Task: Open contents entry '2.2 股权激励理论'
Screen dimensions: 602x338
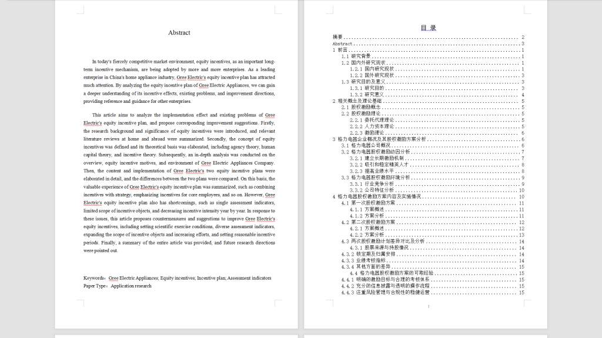Action: coord(433,113)
